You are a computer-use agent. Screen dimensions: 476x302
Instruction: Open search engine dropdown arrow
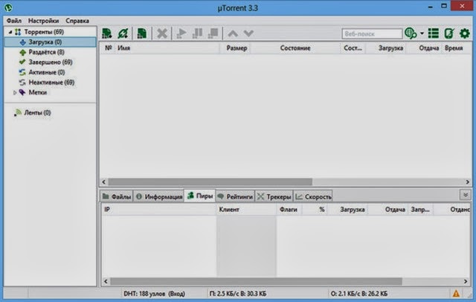click(422, 33)
